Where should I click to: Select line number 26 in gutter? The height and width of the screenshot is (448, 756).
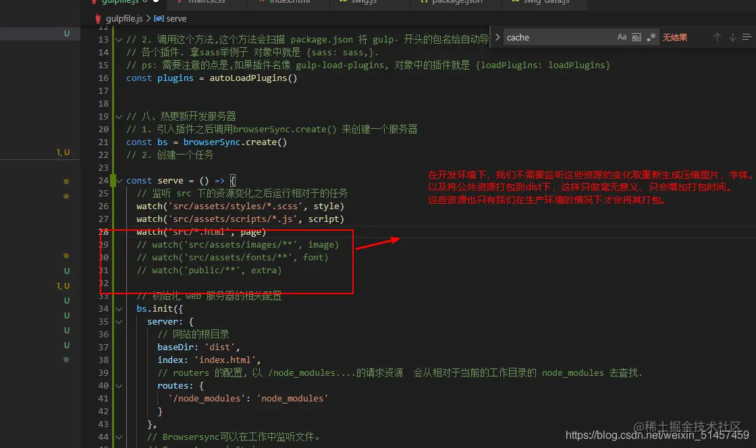coord(103,206)
